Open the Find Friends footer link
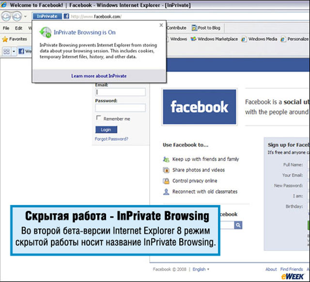 coord(292,269)
